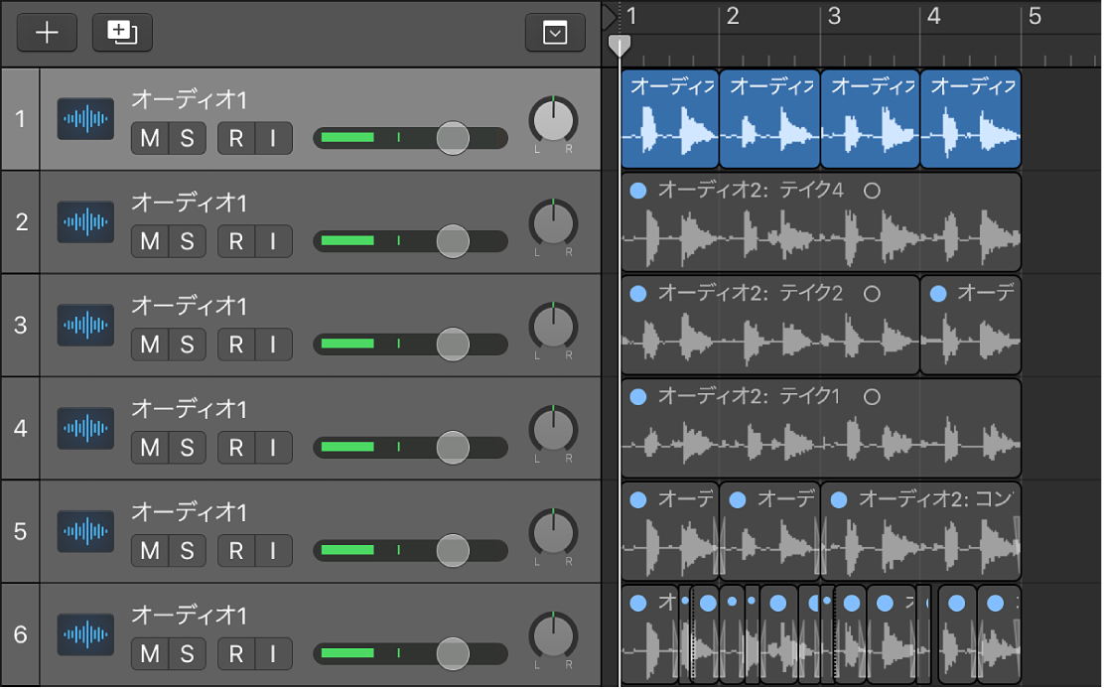Screen dimensions: 1104x689
Task: Record-enable track 3 with the R button
Action: point(236,344)
